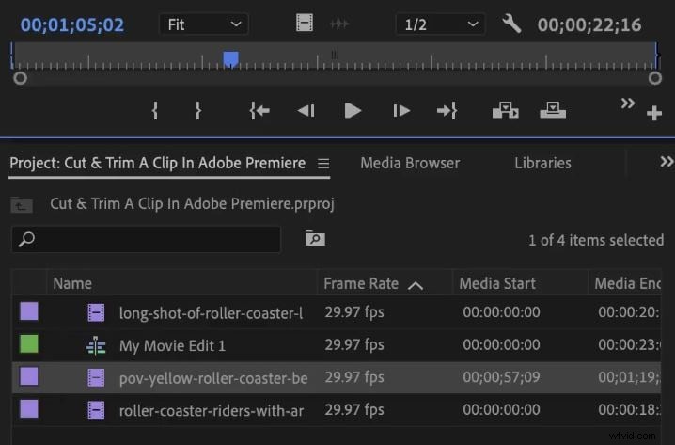Toggle Frame Rate sort direction arrow

pos(416,285)
